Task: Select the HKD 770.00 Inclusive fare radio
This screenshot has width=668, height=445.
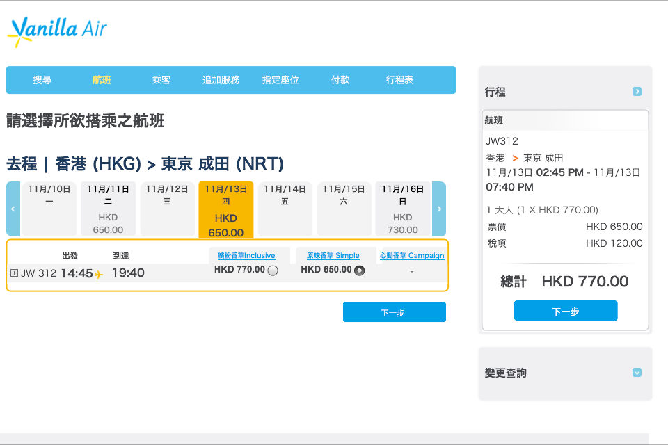Action: [x=273, y=270]
